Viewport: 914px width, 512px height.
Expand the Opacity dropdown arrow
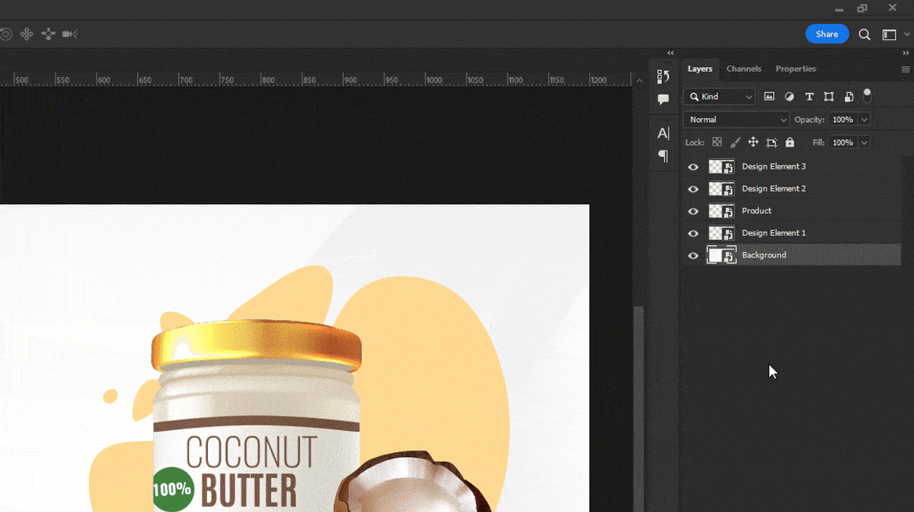pyautogui.click(x=865, y=119)
